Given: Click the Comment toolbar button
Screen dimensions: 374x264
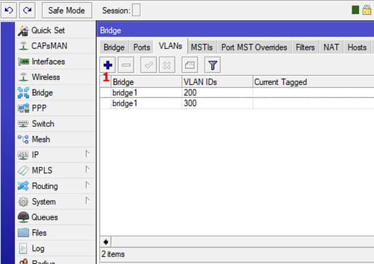Looking at the screenshot, I should click(189, 65).
